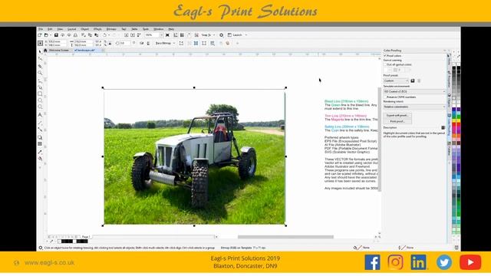This screenshot has width=491, height=276.
Task: Open the zoom level dropdown
Action: [x=162, y=35]
